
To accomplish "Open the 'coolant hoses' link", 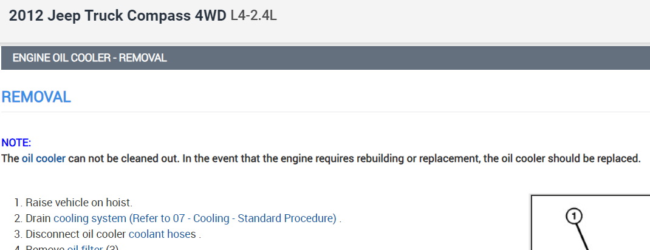I will click(163, 234).
